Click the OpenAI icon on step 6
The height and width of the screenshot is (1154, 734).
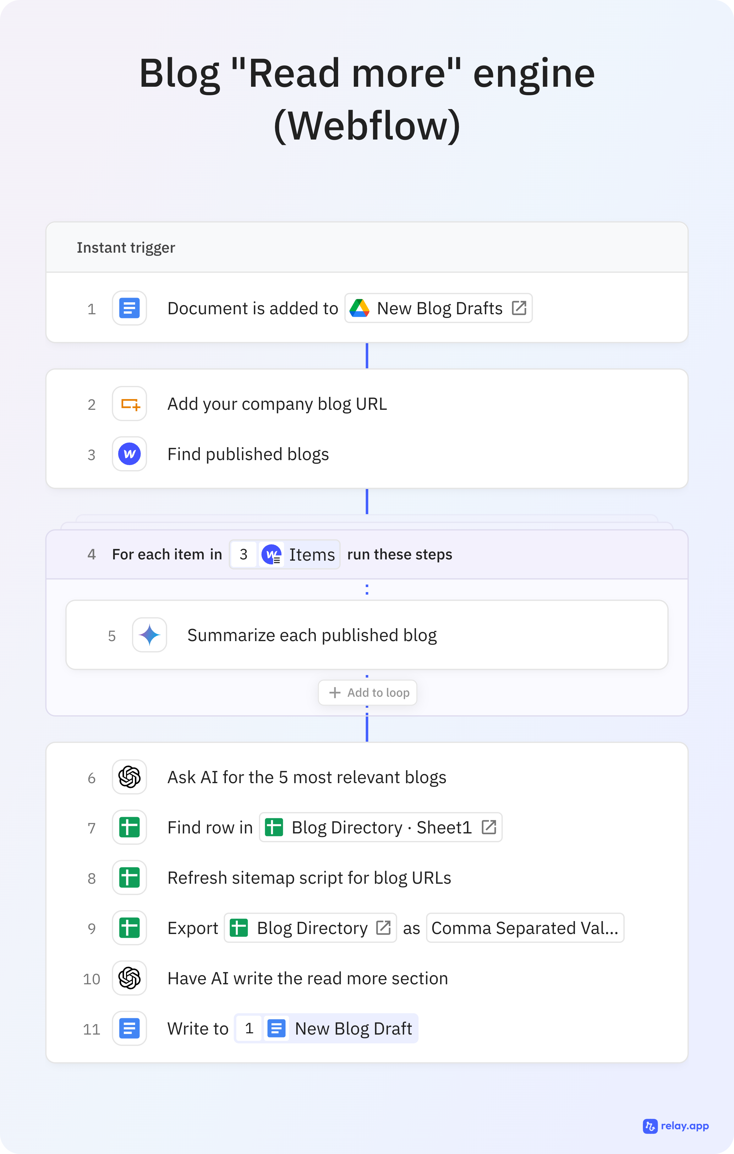coord(129,777)
